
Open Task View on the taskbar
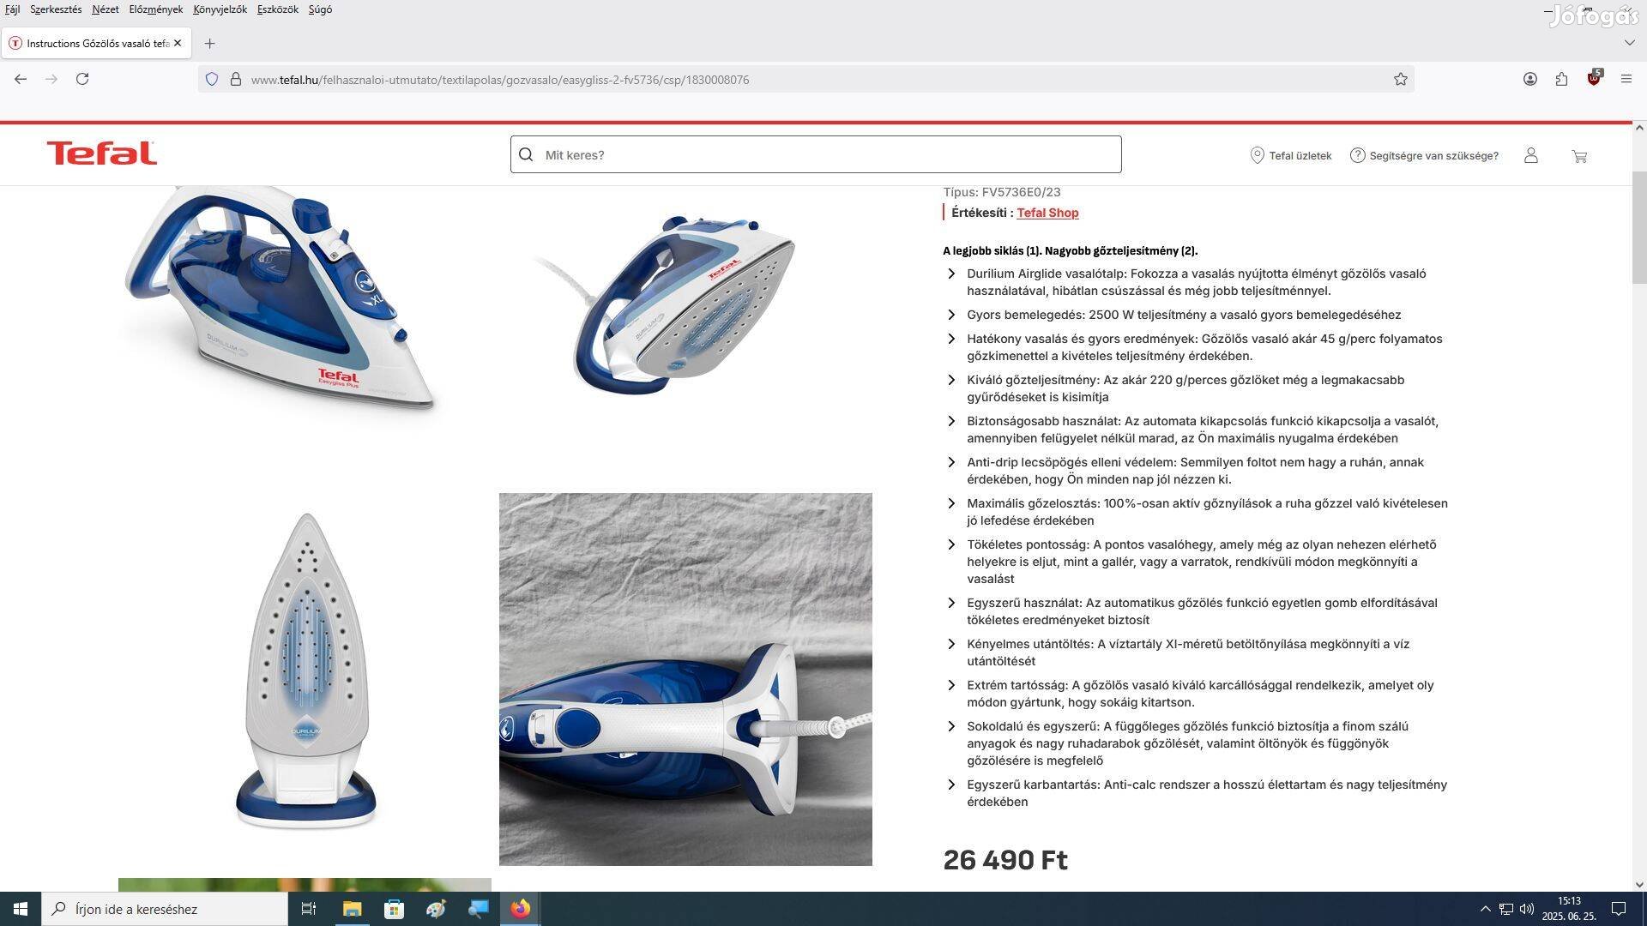(x=309, y=909)
